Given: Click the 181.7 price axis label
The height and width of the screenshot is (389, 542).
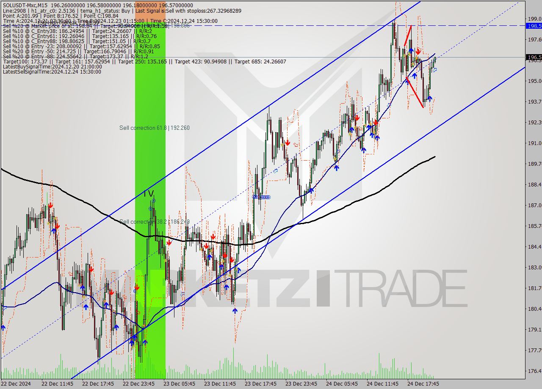Looking at the screenshot, I should [534, 288].
